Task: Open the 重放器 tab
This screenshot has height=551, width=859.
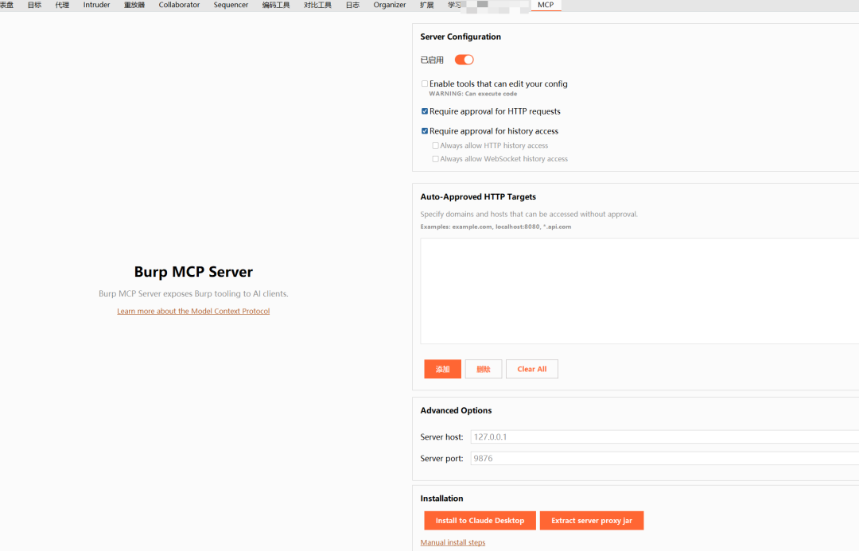Action: coord(134,5)
